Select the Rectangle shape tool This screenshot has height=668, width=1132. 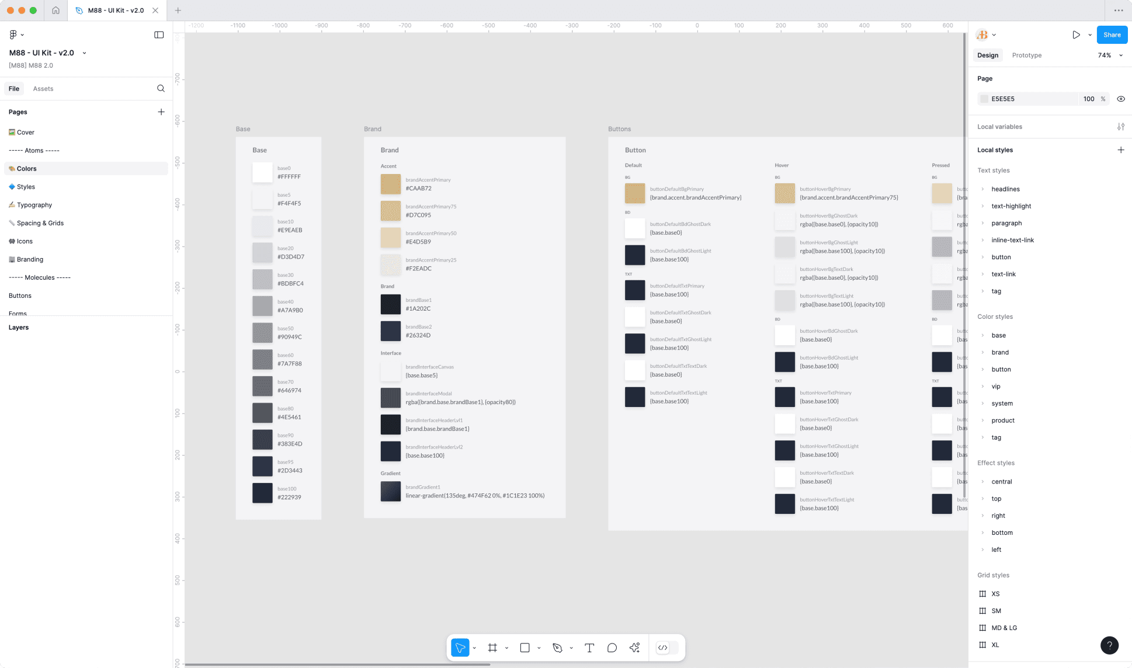525,648
